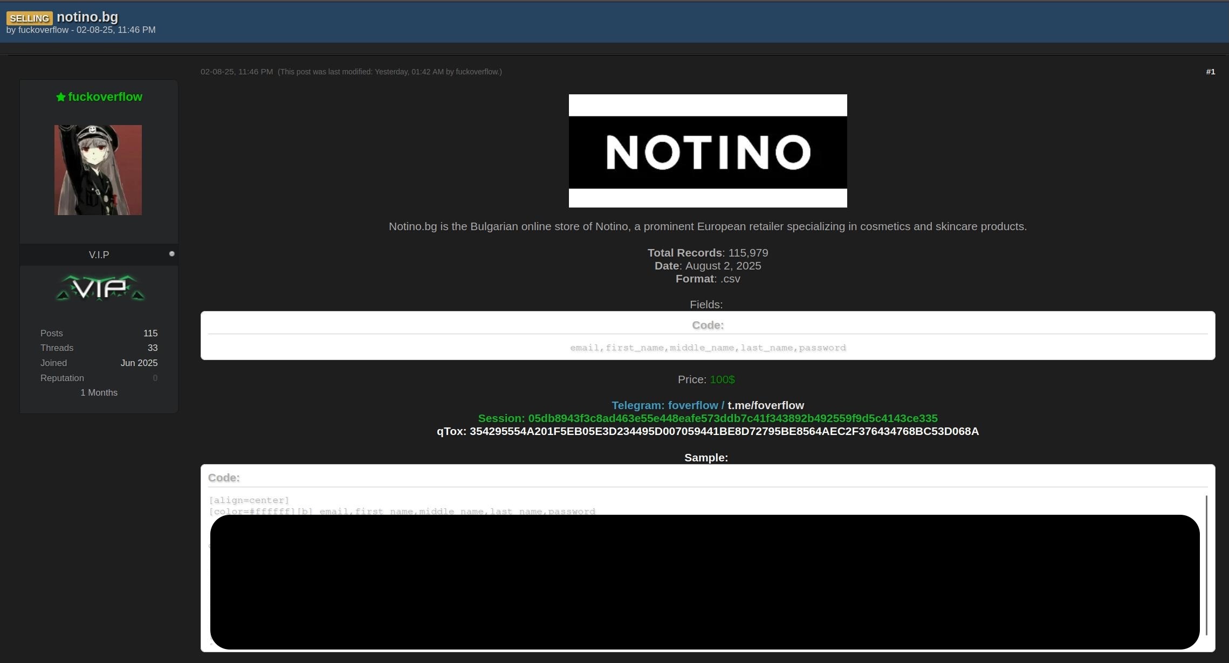
Task: Open the fuckoverflow profile link in the sidebar
Action: (x=105, y=97)
